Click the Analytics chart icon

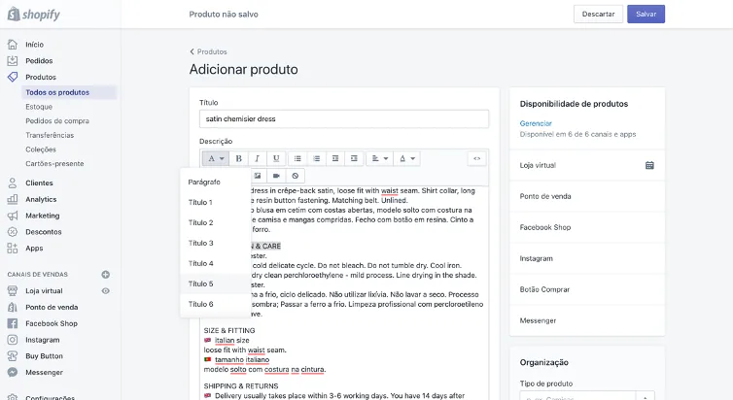click(x=13, y=199)
